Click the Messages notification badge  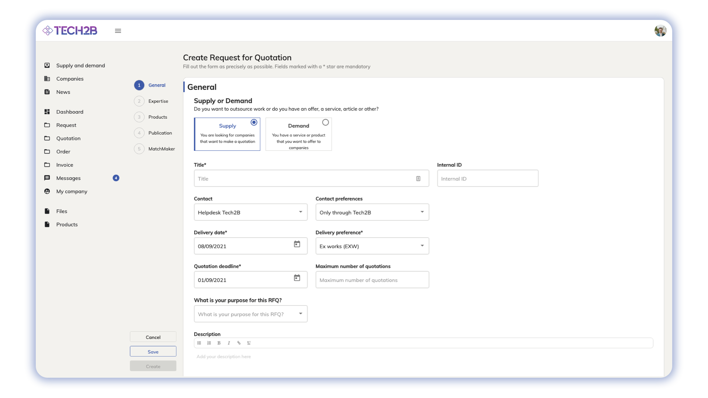[x=116, y=178]
